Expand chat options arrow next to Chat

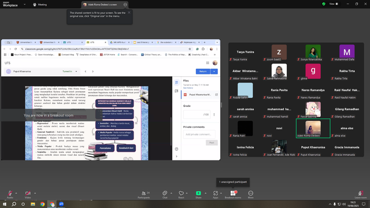(171, 193)
